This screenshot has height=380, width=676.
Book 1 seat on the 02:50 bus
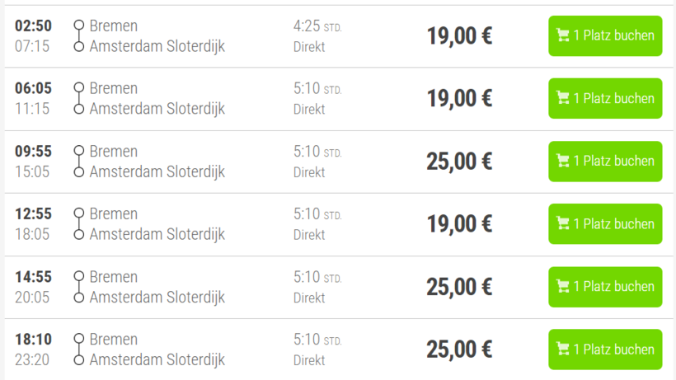pos(605,35)
